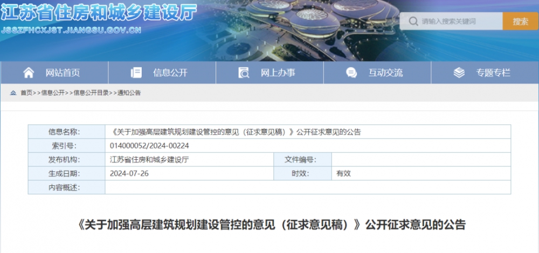This screenshot has height=253, width=539.
Task: Open 信息公开目录 in the breadcrumb
Action: [x=91, y=93]
